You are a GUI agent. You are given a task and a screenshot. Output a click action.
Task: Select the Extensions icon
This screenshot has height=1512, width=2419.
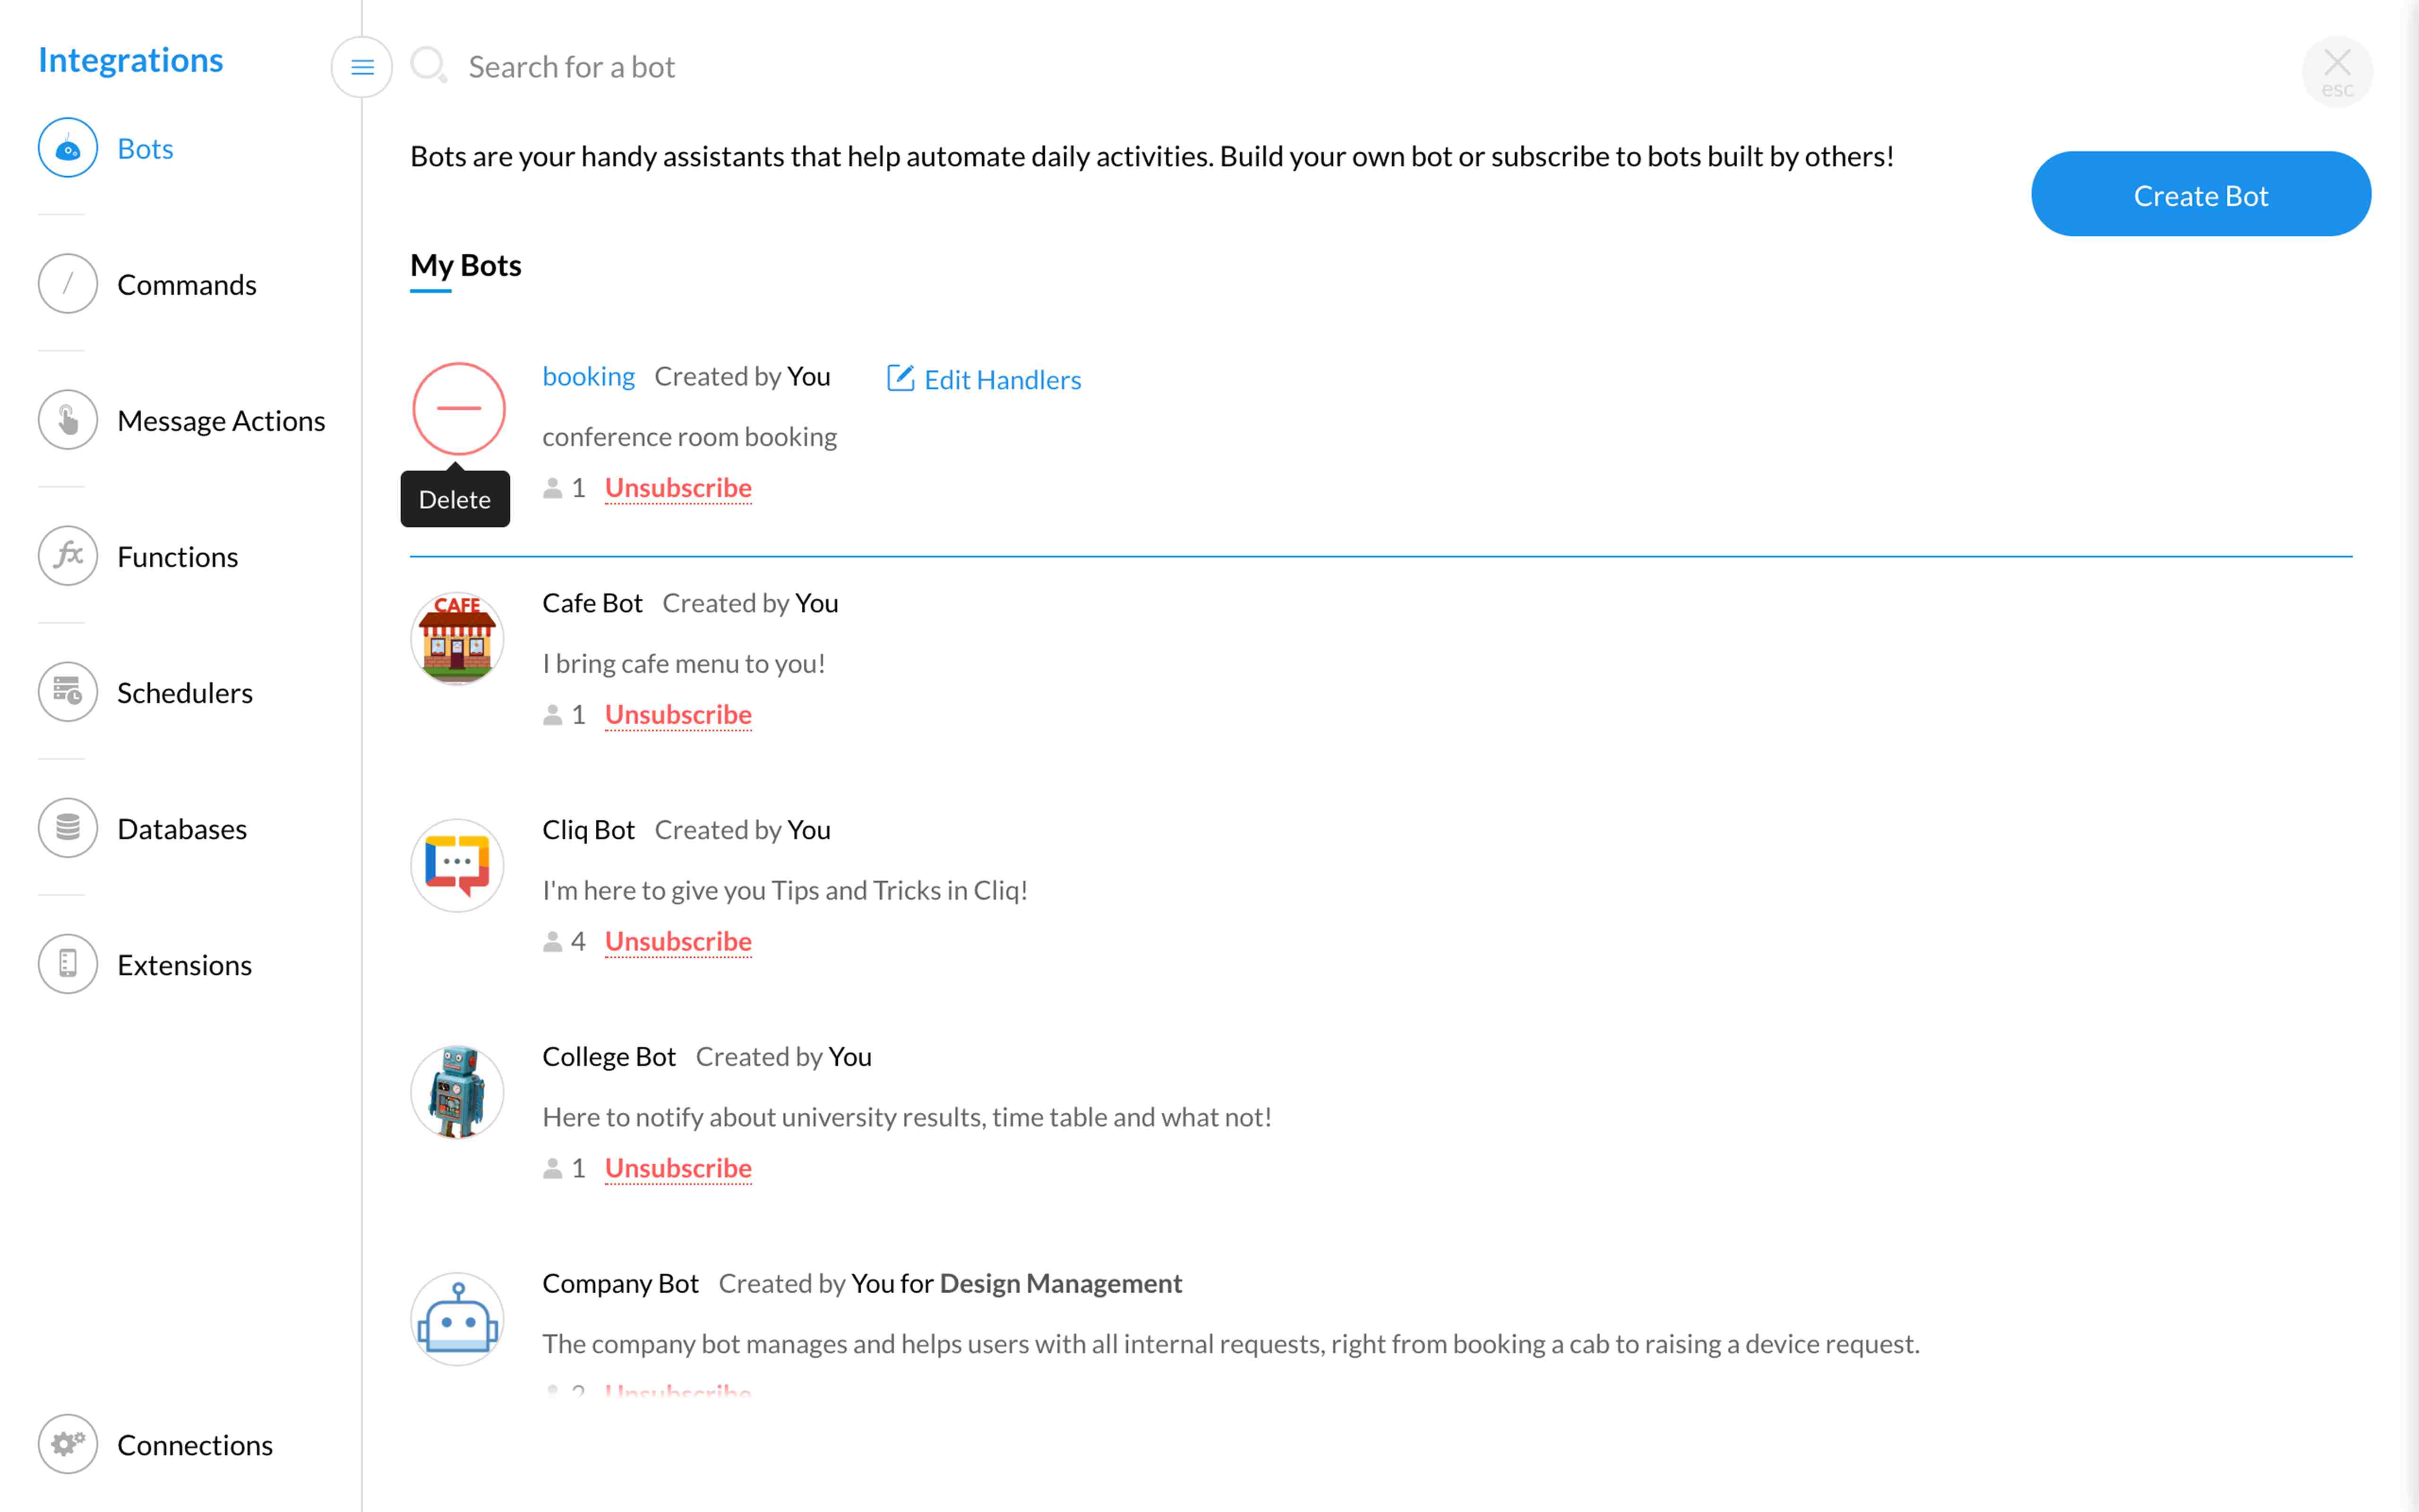point(68,965)
